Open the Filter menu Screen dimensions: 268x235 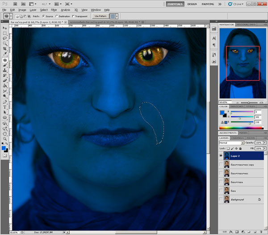pos(54,9)
